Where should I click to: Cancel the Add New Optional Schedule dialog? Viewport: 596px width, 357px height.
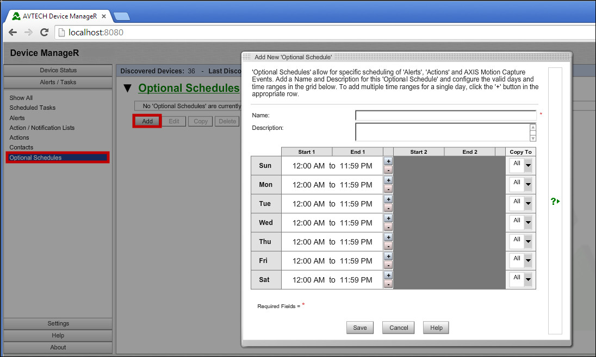(399, 328)
